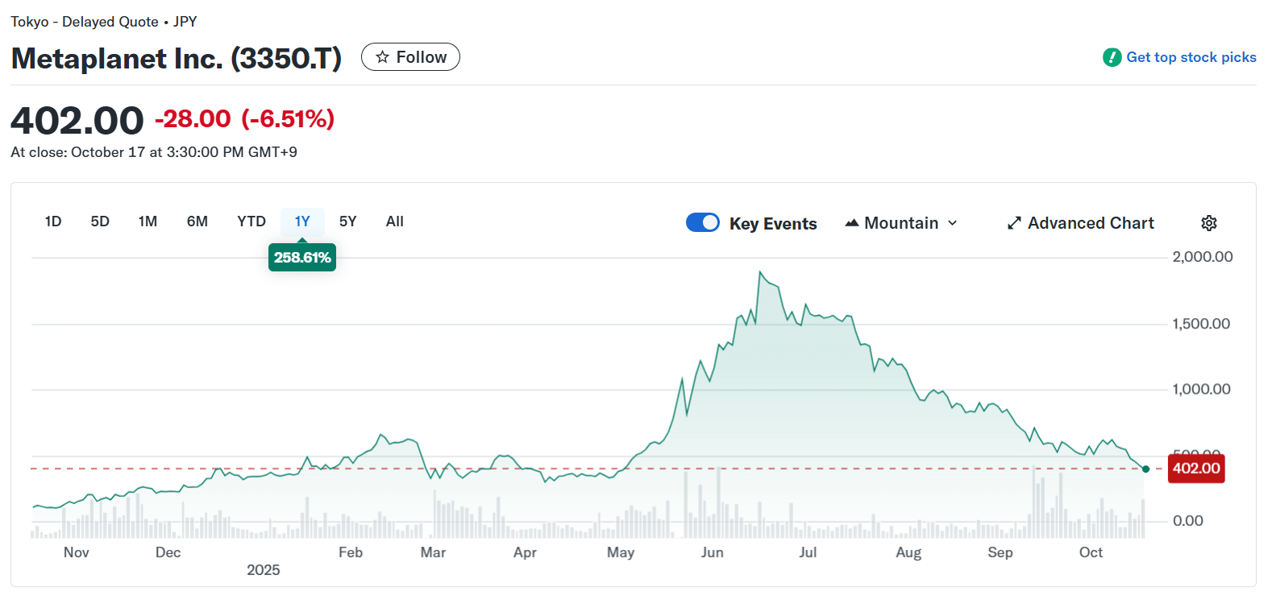
Task: Select the 1D time range tab
Action: pos(53,221)
